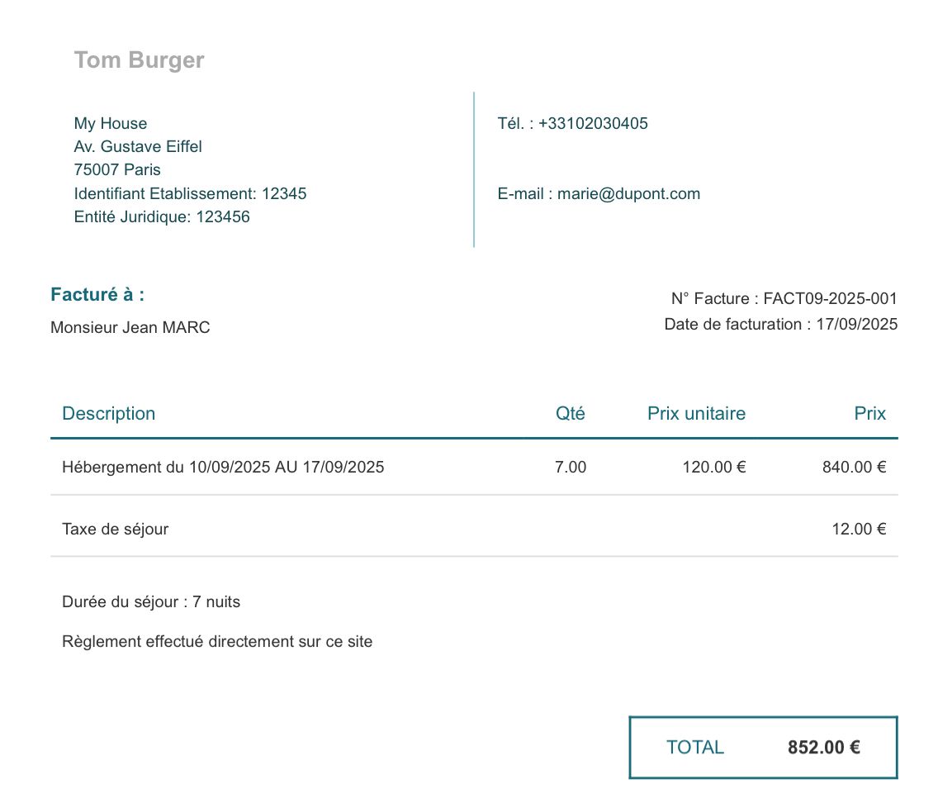Click Entité Juridique: 123456 line
Viewport: 938px width, 803px height.
162,217
